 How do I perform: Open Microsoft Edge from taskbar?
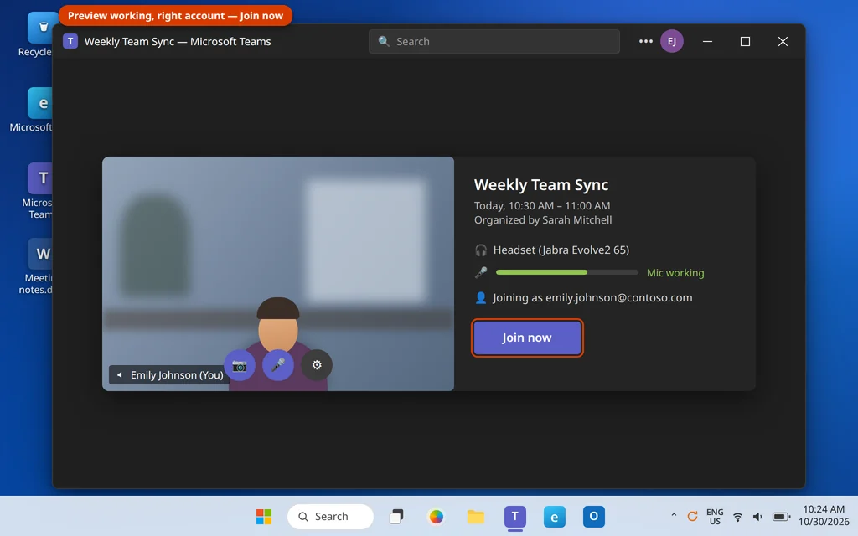(x=555, y=516)
